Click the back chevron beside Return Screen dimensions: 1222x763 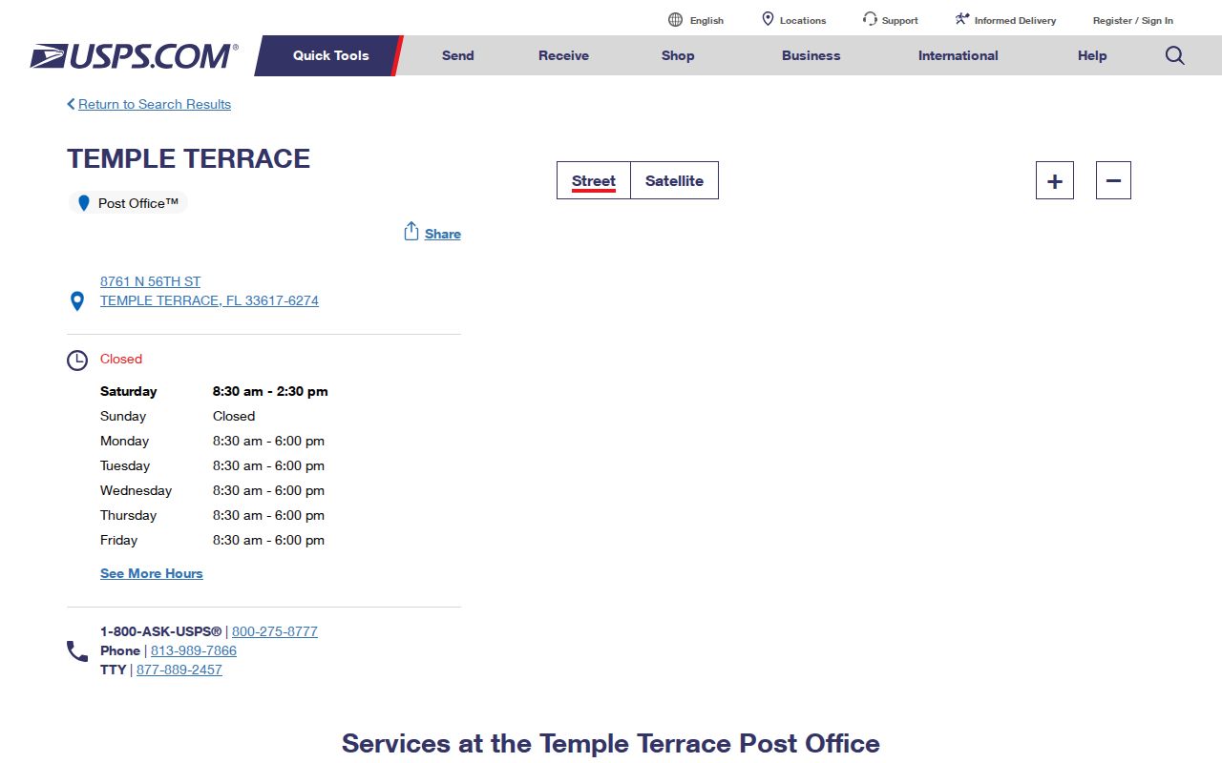pyautogui.click(x=71, y=104)
